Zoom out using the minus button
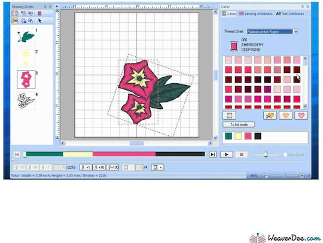This screenshot has height=243, width=323. coord(267,175)
